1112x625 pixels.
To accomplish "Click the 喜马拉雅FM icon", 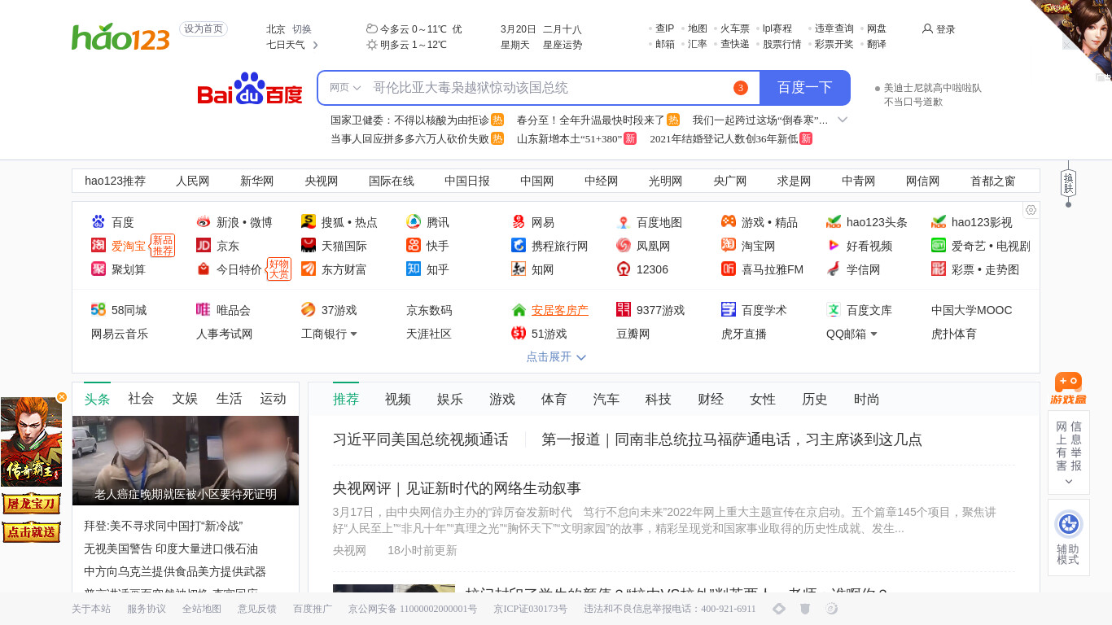I will tap(729, 269).
